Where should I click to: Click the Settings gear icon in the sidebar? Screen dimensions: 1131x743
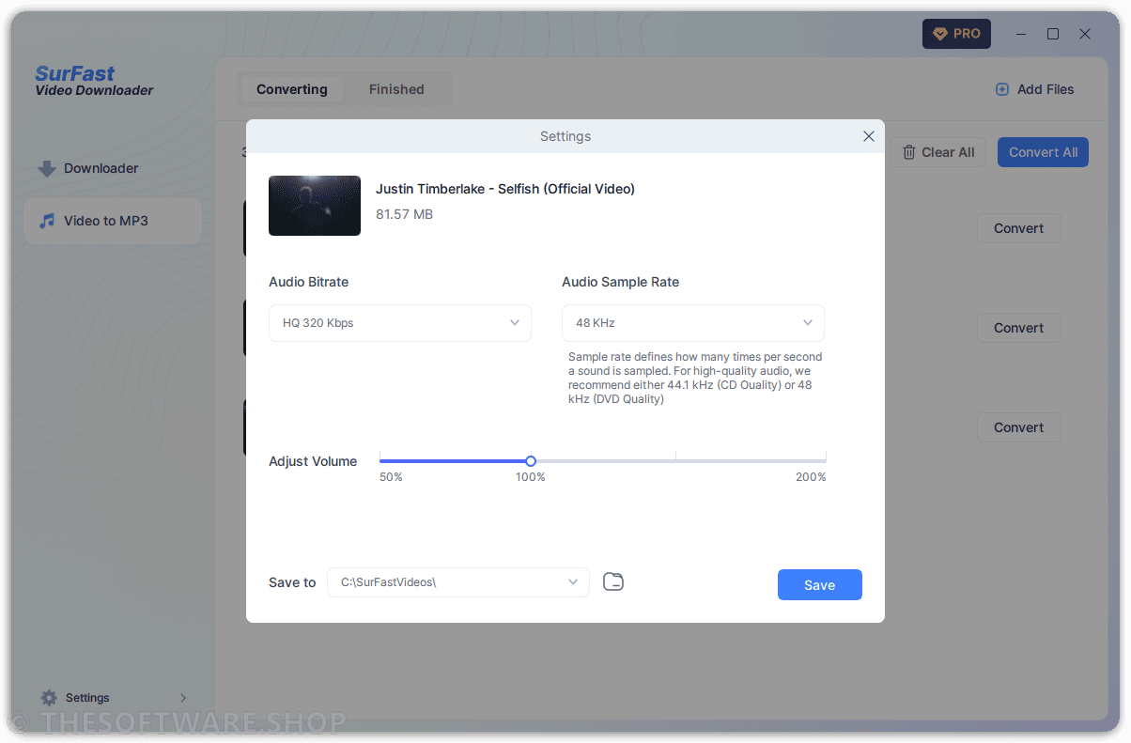pyautogui.click(x=49, y=698)
